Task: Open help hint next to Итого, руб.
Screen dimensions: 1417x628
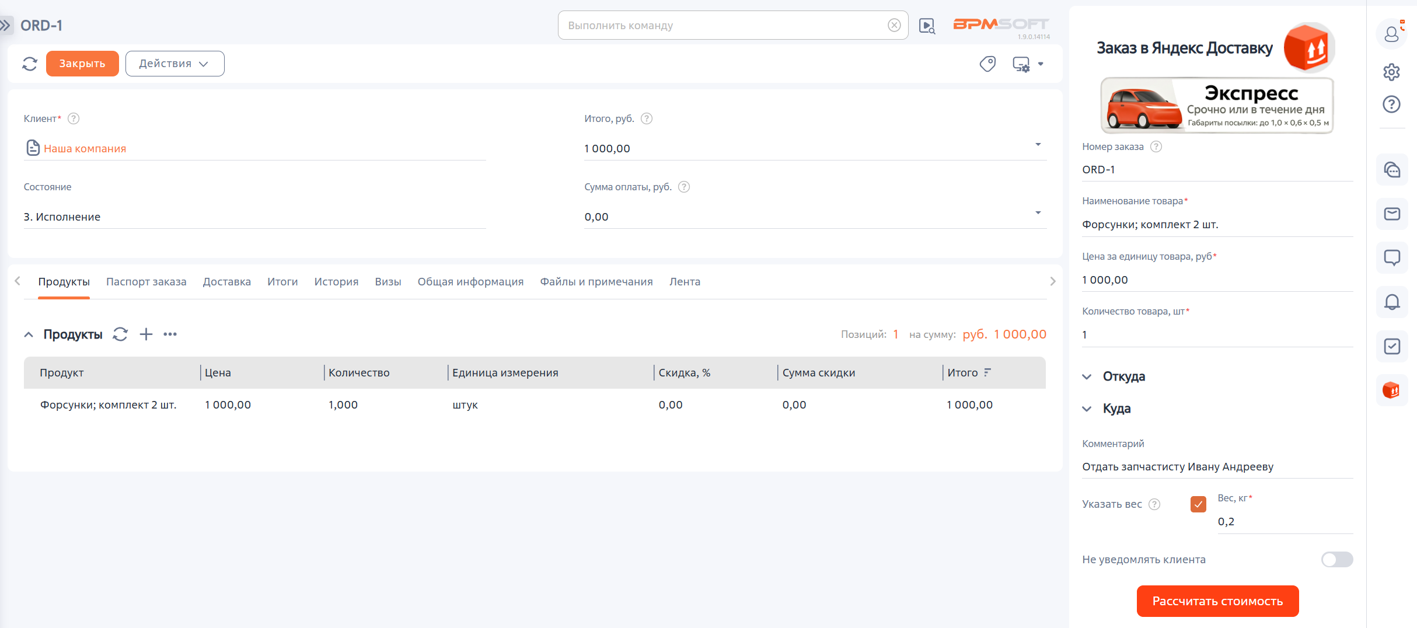Action: pos(647,118)
